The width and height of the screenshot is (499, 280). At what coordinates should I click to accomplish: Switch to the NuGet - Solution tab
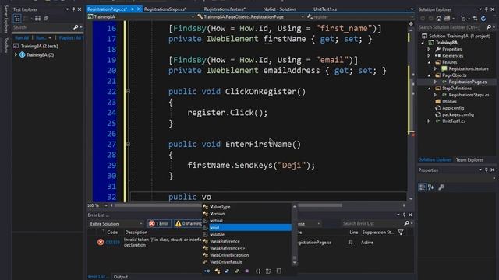click(x=279, y=9)
